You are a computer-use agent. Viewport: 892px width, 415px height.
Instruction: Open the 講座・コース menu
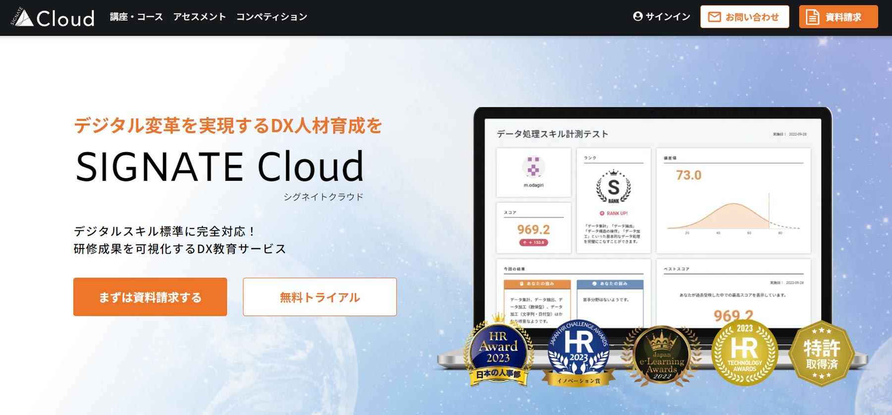pos(136,17)
